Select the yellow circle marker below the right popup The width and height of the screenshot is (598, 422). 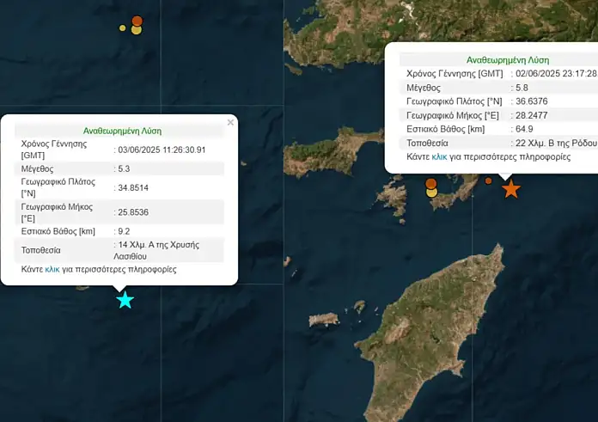[432, 193]
